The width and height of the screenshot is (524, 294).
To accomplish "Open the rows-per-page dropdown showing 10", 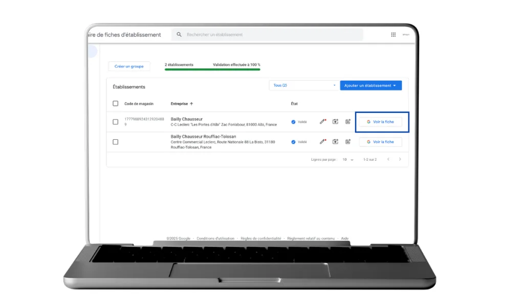I will pos(348,160).
